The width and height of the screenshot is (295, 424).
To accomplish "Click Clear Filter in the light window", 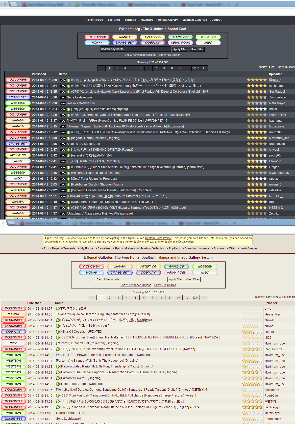I will 193,279.
